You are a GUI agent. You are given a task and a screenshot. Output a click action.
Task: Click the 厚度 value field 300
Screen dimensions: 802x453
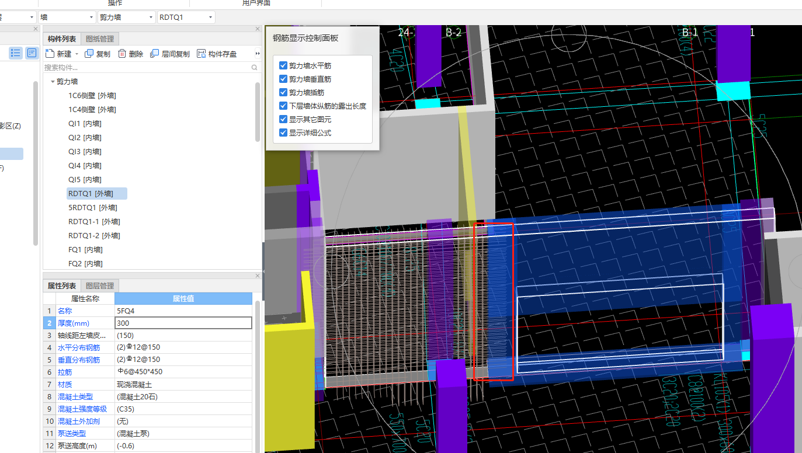tap(183, 323)
